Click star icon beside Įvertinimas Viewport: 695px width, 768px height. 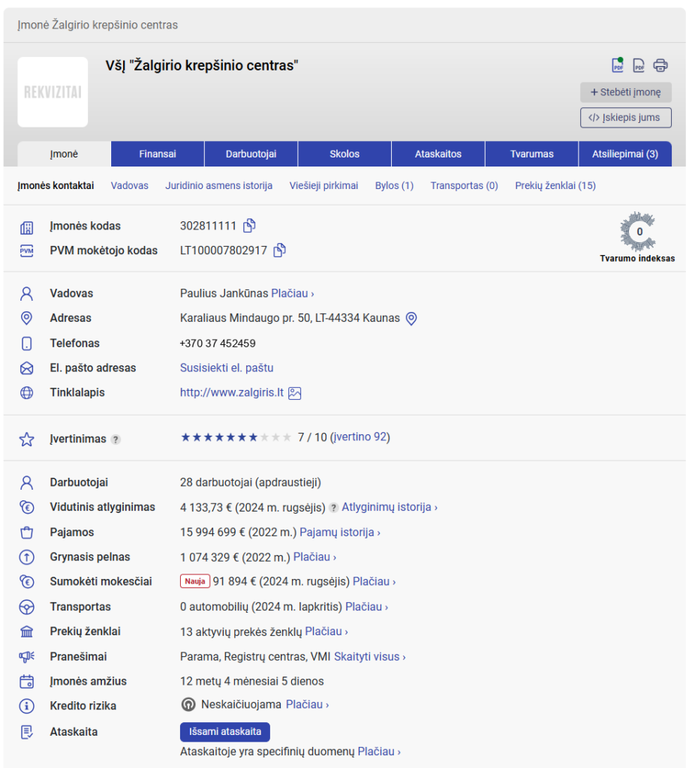[x=26, y=439]
